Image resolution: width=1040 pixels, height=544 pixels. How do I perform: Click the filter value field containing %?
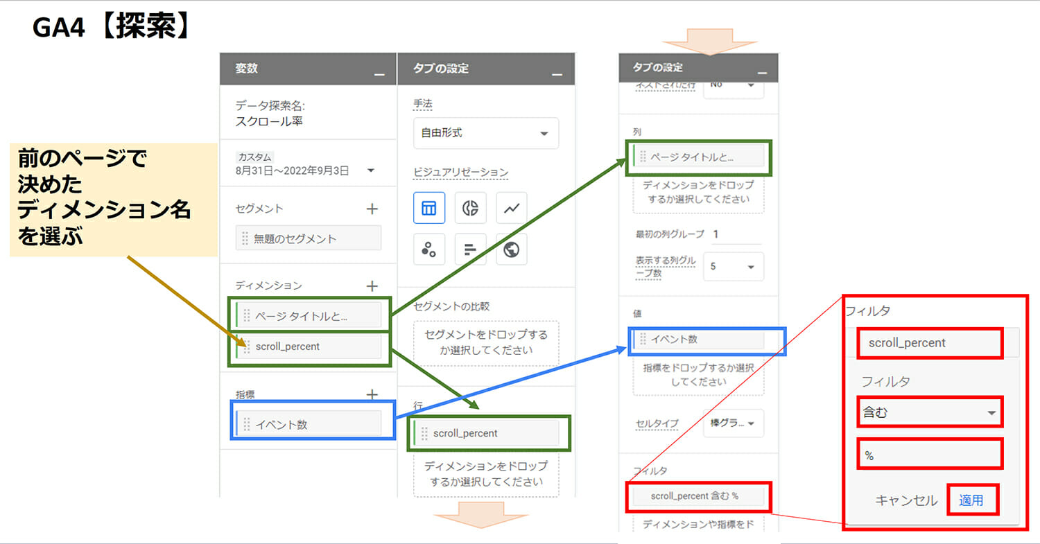pos(930,455)
